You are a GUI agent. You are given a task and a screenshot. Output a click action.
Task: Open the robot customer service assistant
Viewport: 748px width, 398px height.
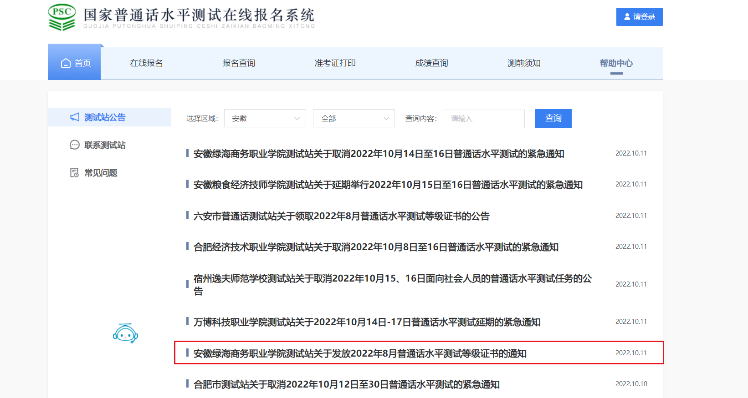pyautogui.click(x=125, y=333)
